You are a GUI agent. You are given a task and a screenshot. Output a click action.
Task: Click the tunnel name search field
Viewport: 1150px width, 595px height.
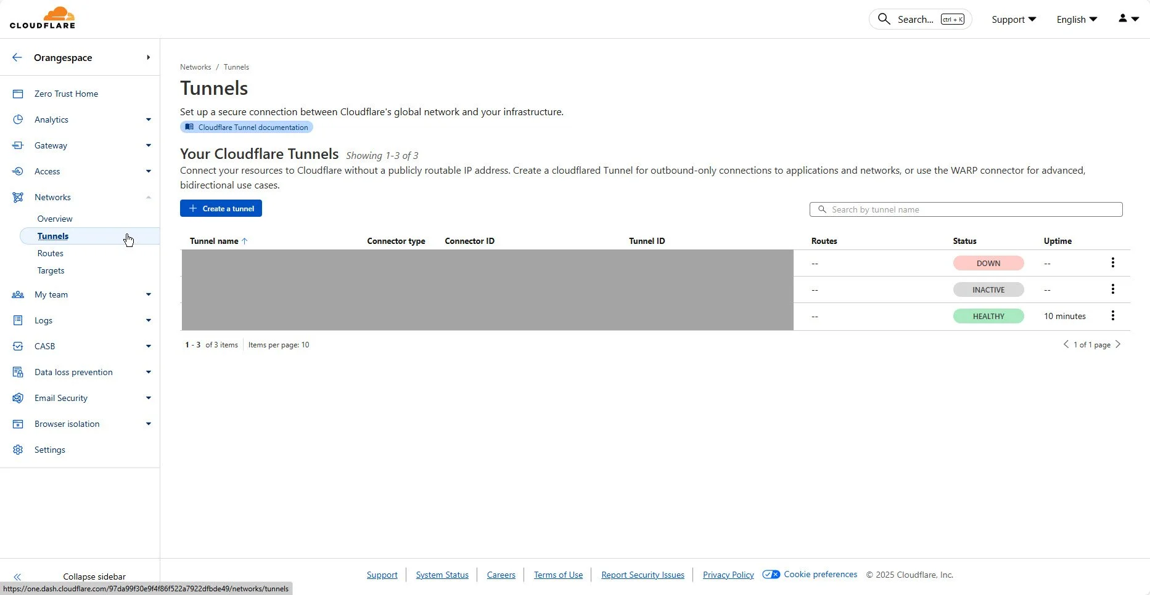pyautogui.click(x=966, y=209)
